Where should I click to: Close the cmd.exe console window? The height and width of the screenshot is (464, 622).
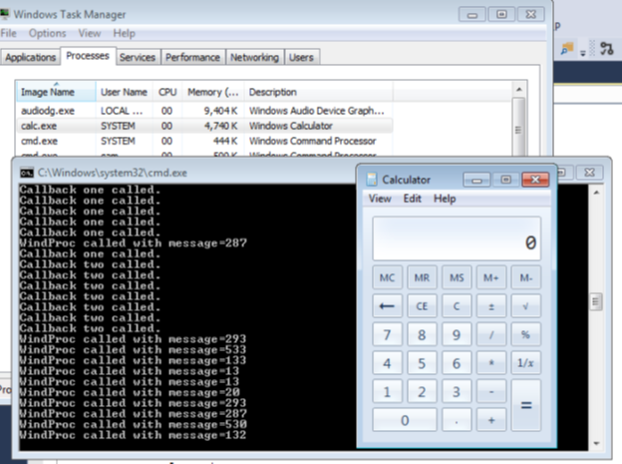click(590, 173)
